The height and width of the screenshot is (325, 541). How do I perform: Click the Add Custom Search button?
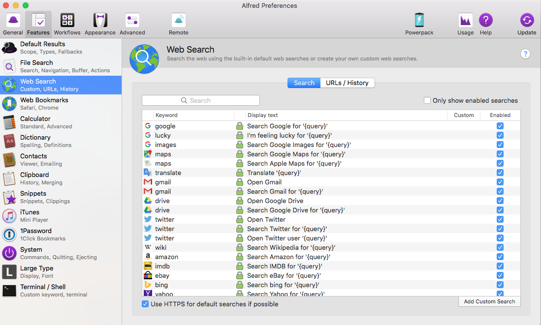[489, 301]
